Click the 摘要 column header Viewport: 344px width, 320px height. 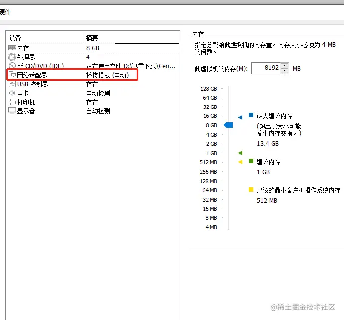pos(131,38)
